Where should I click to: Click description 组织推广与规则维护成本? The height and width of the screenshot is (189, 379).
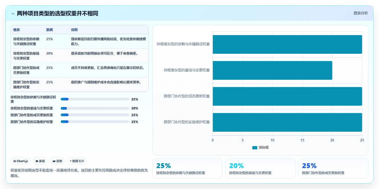(106, 82)
